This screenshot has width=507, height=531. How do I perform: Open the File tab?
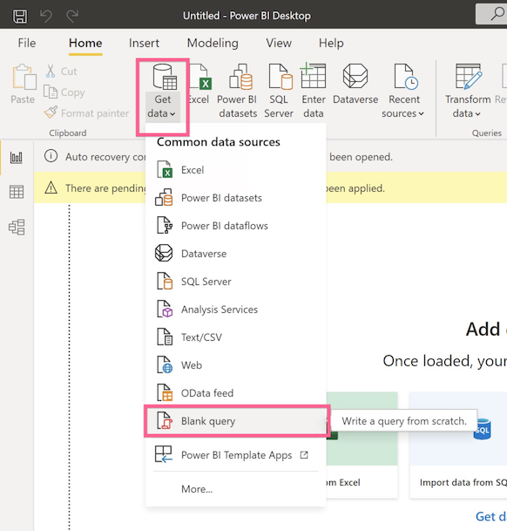click(27, 43)
